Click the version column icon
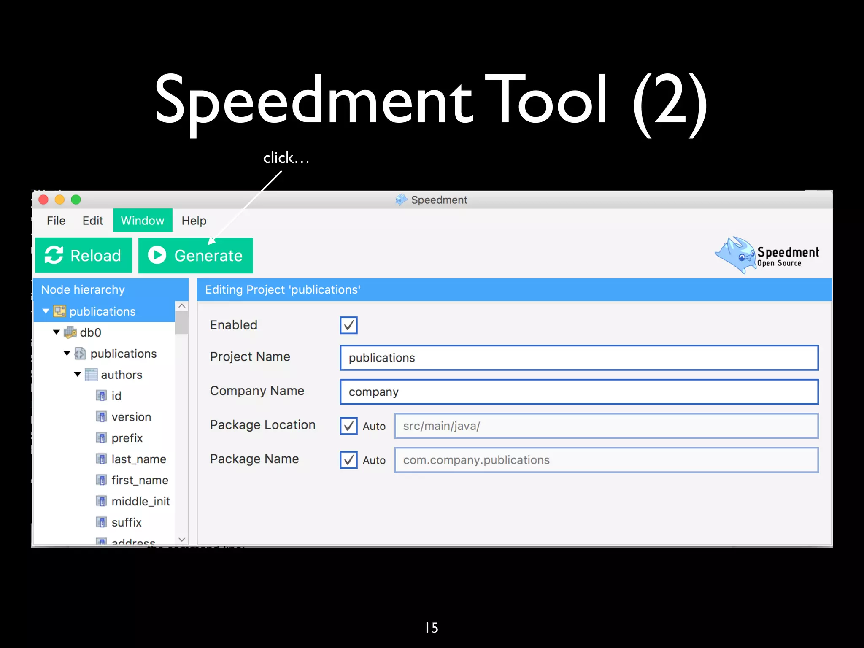Viewport: 864px width, 648px height. pyautogui.click(x=101, y=417)
